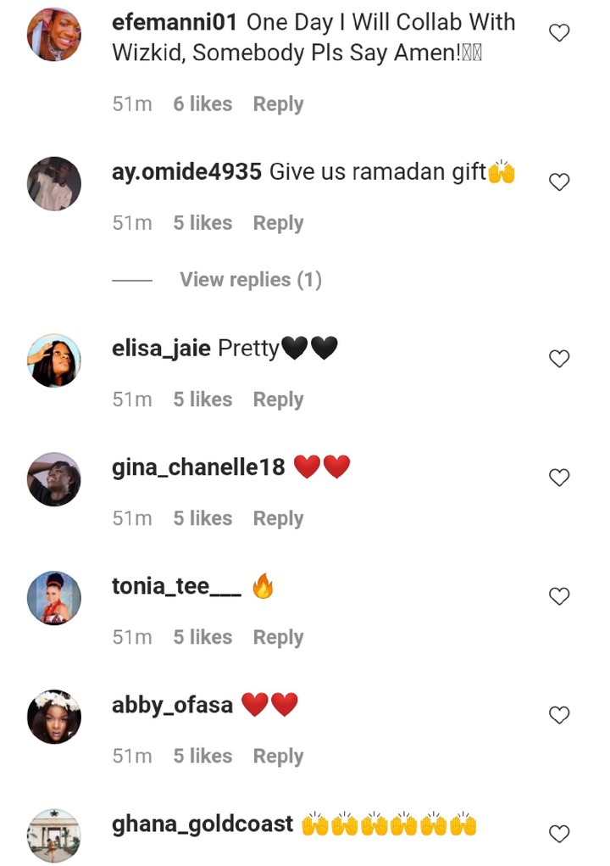Screen dimensions: 610x866
Task: View 6 likes on efemanni01's comment
Action: click(x=202, y=103)
